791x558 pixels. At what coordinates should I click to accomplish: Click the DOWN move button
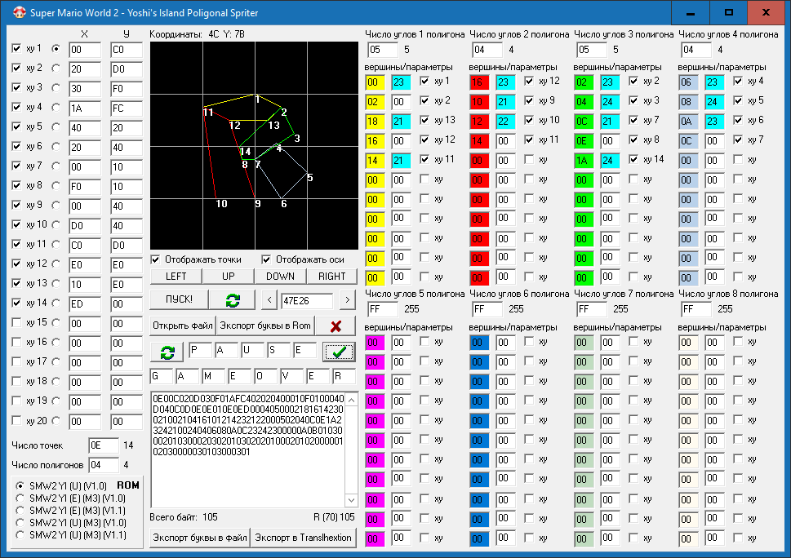coord(280,277)
